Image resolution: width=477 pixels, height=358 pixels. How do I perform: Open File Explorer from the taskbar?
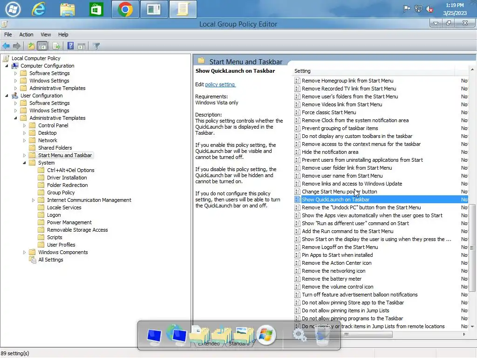pyautogui.click(x=67, y=9)
